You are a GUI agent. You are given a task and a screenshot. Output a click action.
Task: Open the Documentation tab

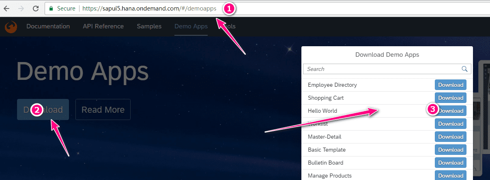(48, 26)
